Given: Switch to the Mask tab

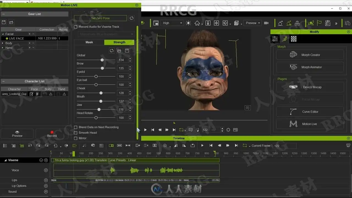Looking at the screenshot, I should pyautogui.click(x=89, y=42).
